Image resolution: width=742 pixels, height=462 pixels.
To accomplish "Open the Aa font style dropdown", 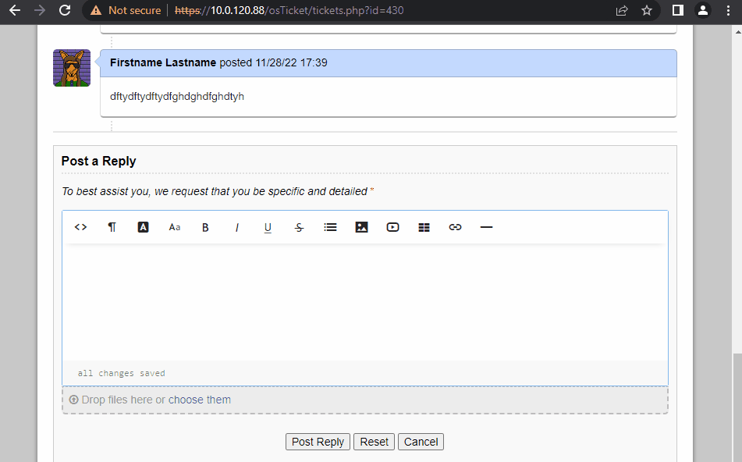I will (x=174, y=227).
